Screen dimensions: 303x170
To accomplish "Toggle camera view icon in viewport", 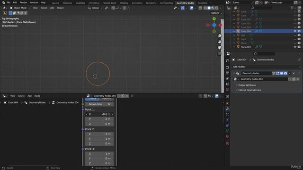I will point(220,48).
